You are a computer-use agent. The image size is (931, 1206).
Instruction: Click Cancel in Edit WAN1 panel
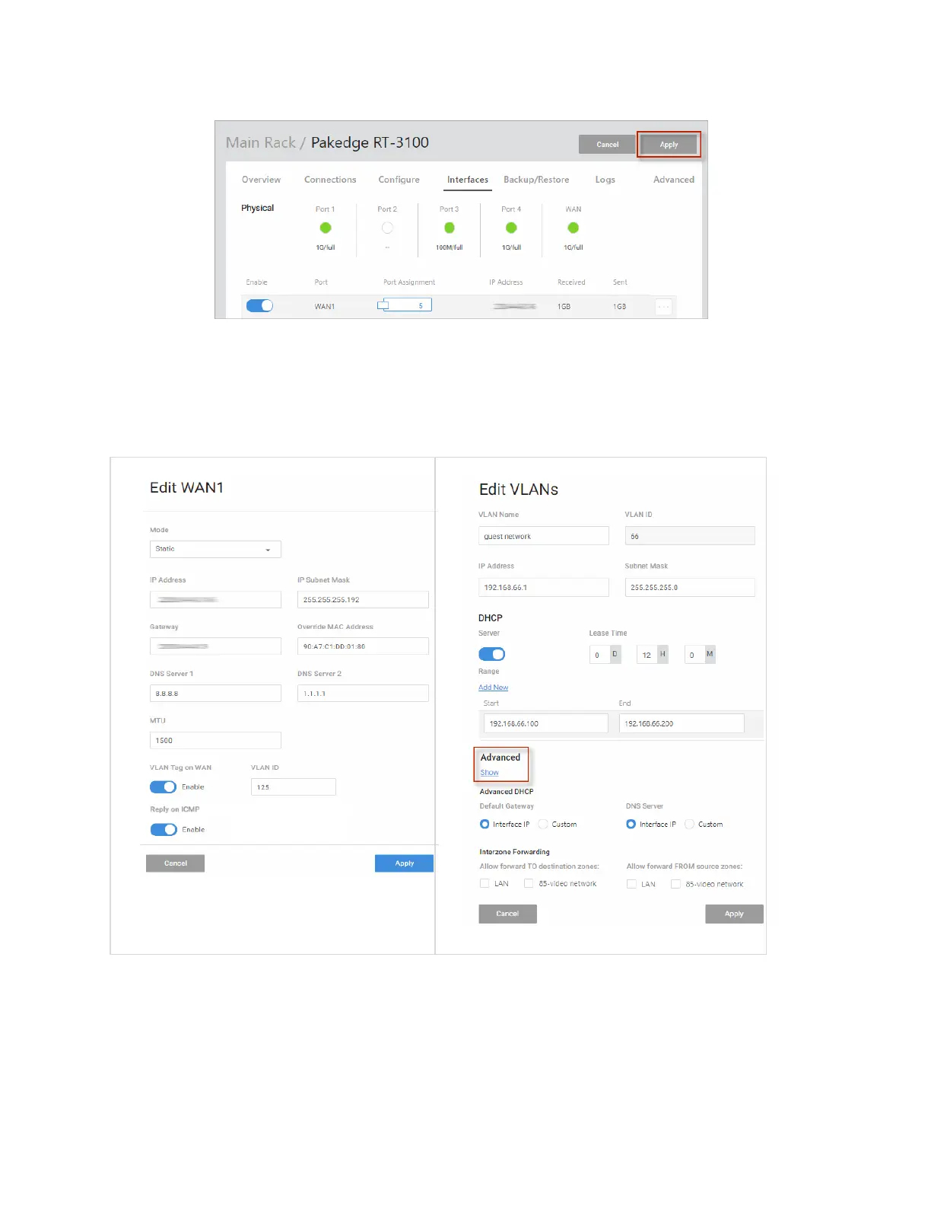pos(175,863)
